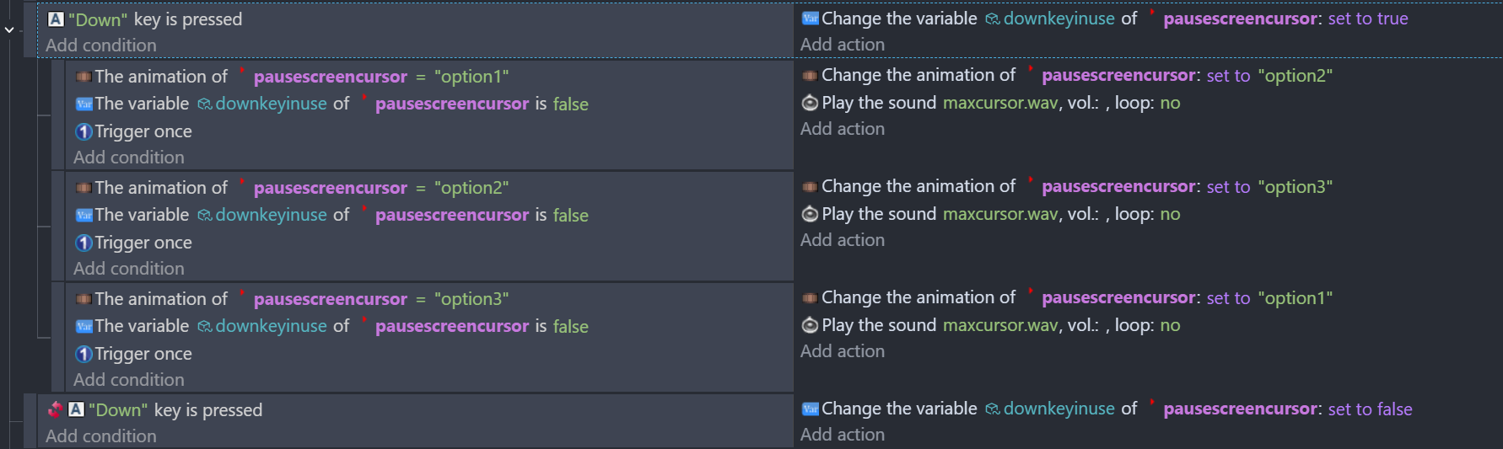Click the sound icon in the action after set to "option3"
The width and height of the screenshot is (1503, 449).
point(809,214)
